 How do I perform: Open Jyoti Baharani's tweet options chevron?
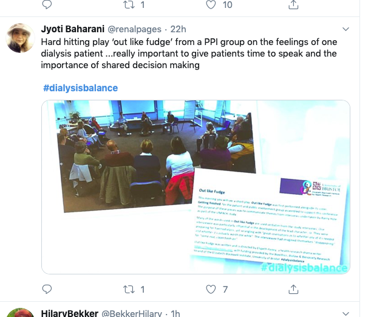(345, 29)
